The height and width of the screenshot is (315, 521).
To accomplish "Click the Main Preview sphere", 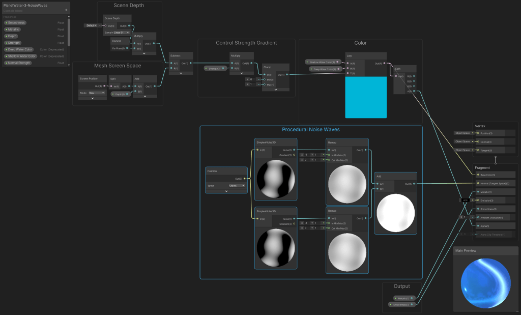I will (485, 280).
